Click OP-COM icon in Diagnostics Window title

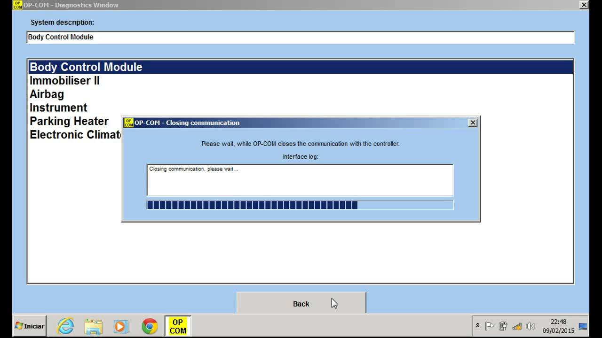(18, 5)
